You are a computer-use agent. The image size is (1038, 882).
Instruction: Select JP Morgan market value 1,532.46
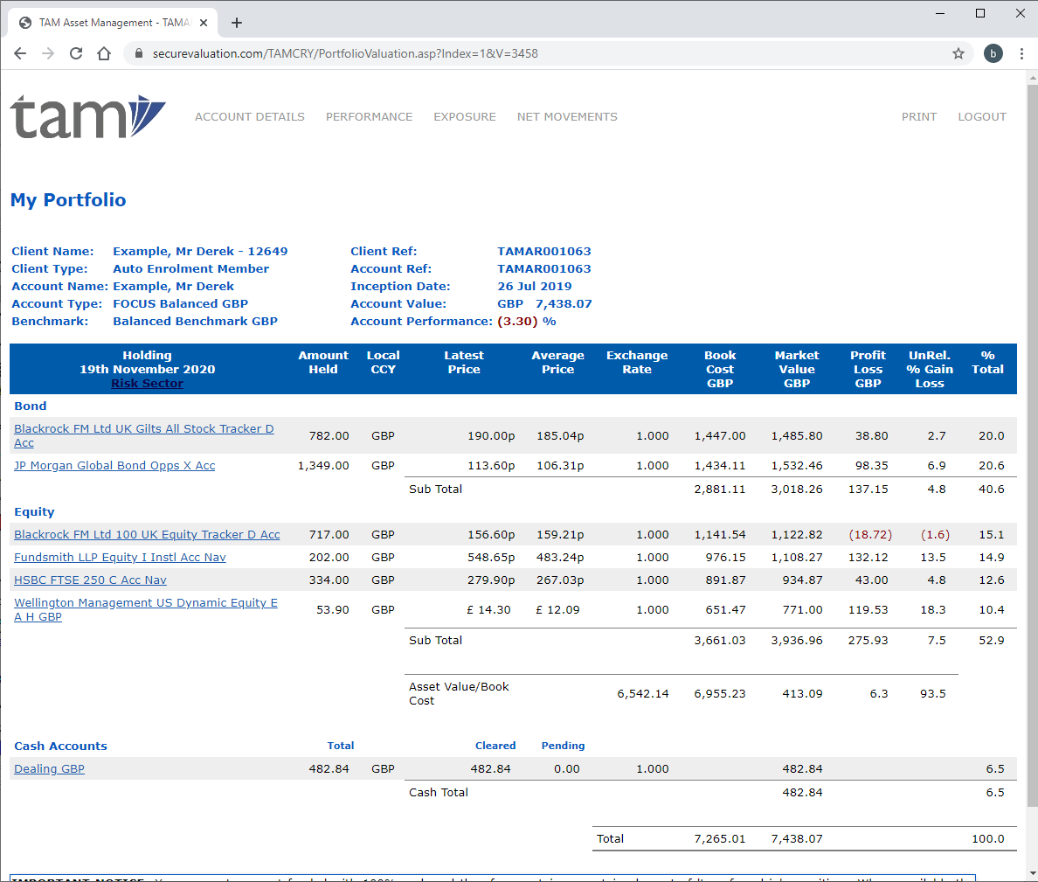point(797,466)
